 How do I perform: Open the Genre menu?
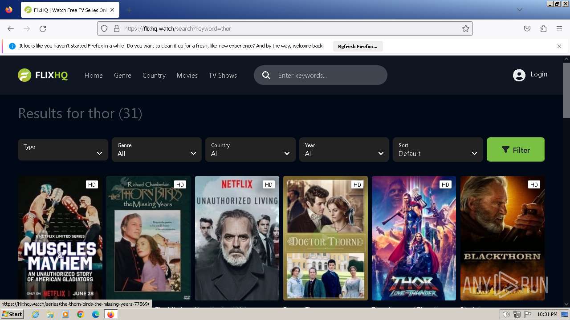click(122, 76)
